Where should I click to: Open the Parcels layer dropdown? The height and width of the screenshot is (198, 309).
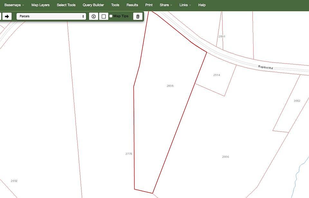[51, 16]
